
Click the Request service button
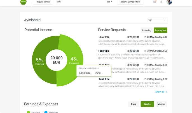43,2
